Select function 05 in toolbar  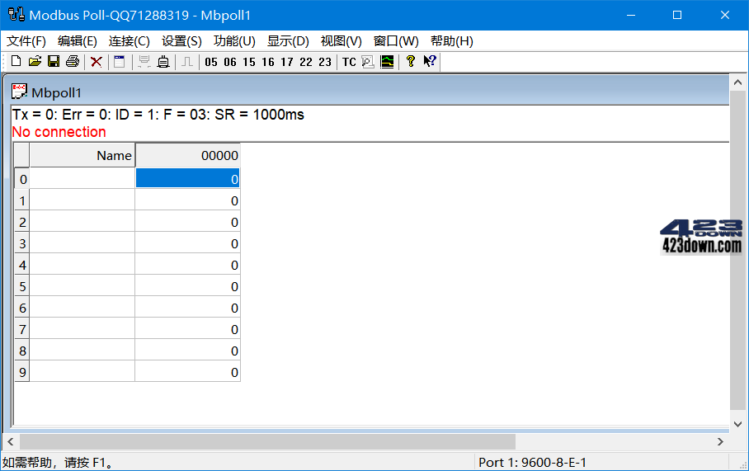pyautogui.click(x=211, y=62)
